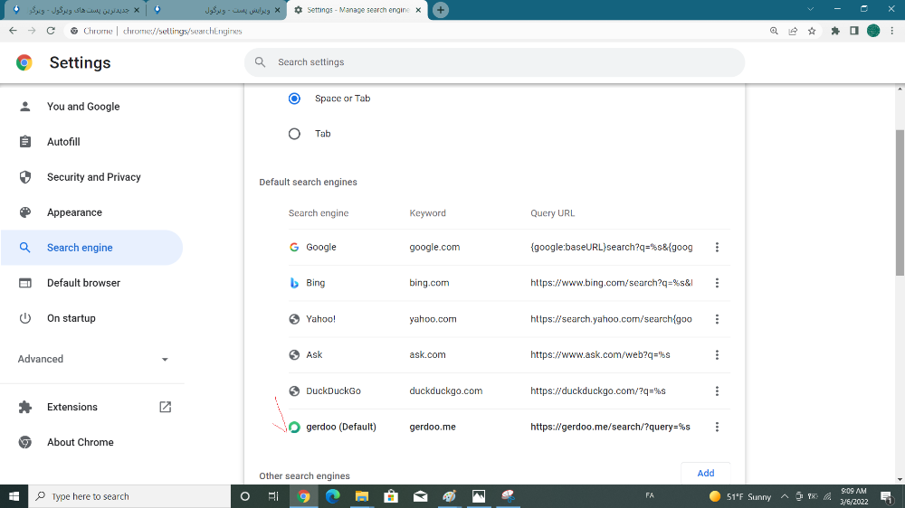Click the gerdoo search engine icon
This screenshot has width=905, height=508.
tap(294, 427)
